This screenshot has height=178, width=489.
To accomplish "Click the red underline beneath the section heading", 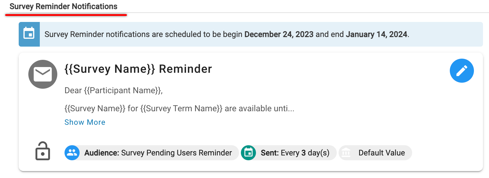I will point(66,15).
